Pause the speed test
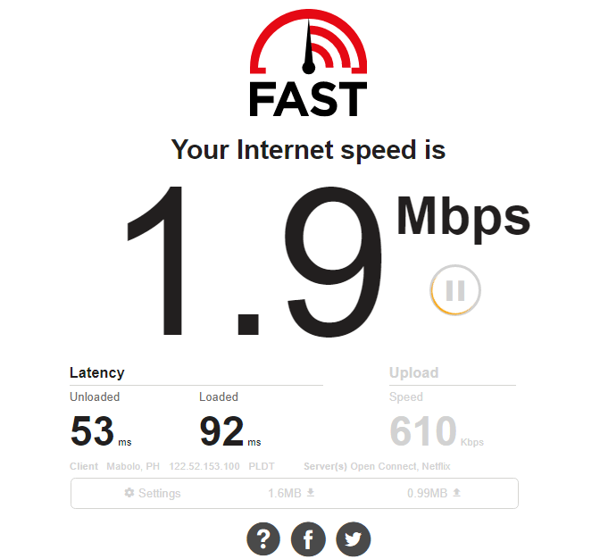This screenshot has width=600, height=559. (455, 290)
